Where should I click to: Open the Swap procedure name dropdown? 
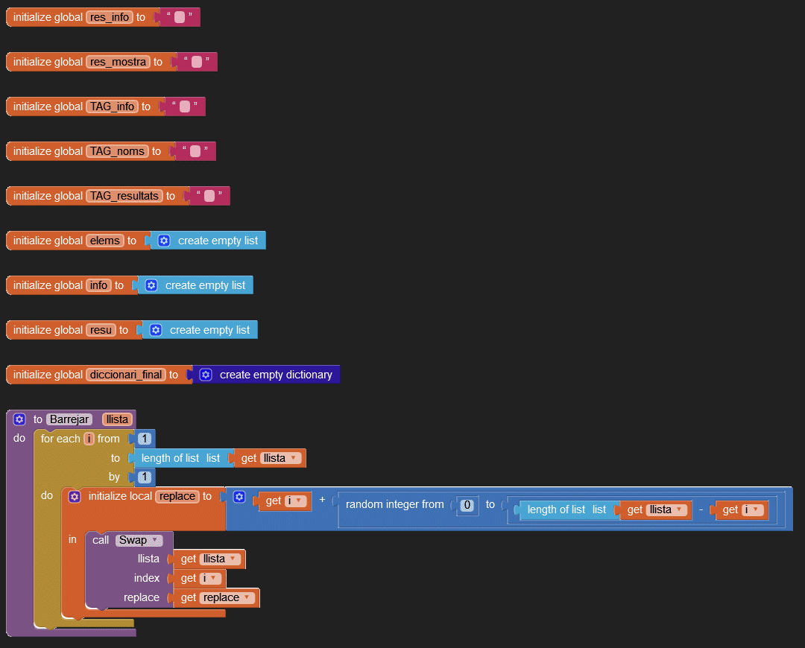tap(155, 540)
